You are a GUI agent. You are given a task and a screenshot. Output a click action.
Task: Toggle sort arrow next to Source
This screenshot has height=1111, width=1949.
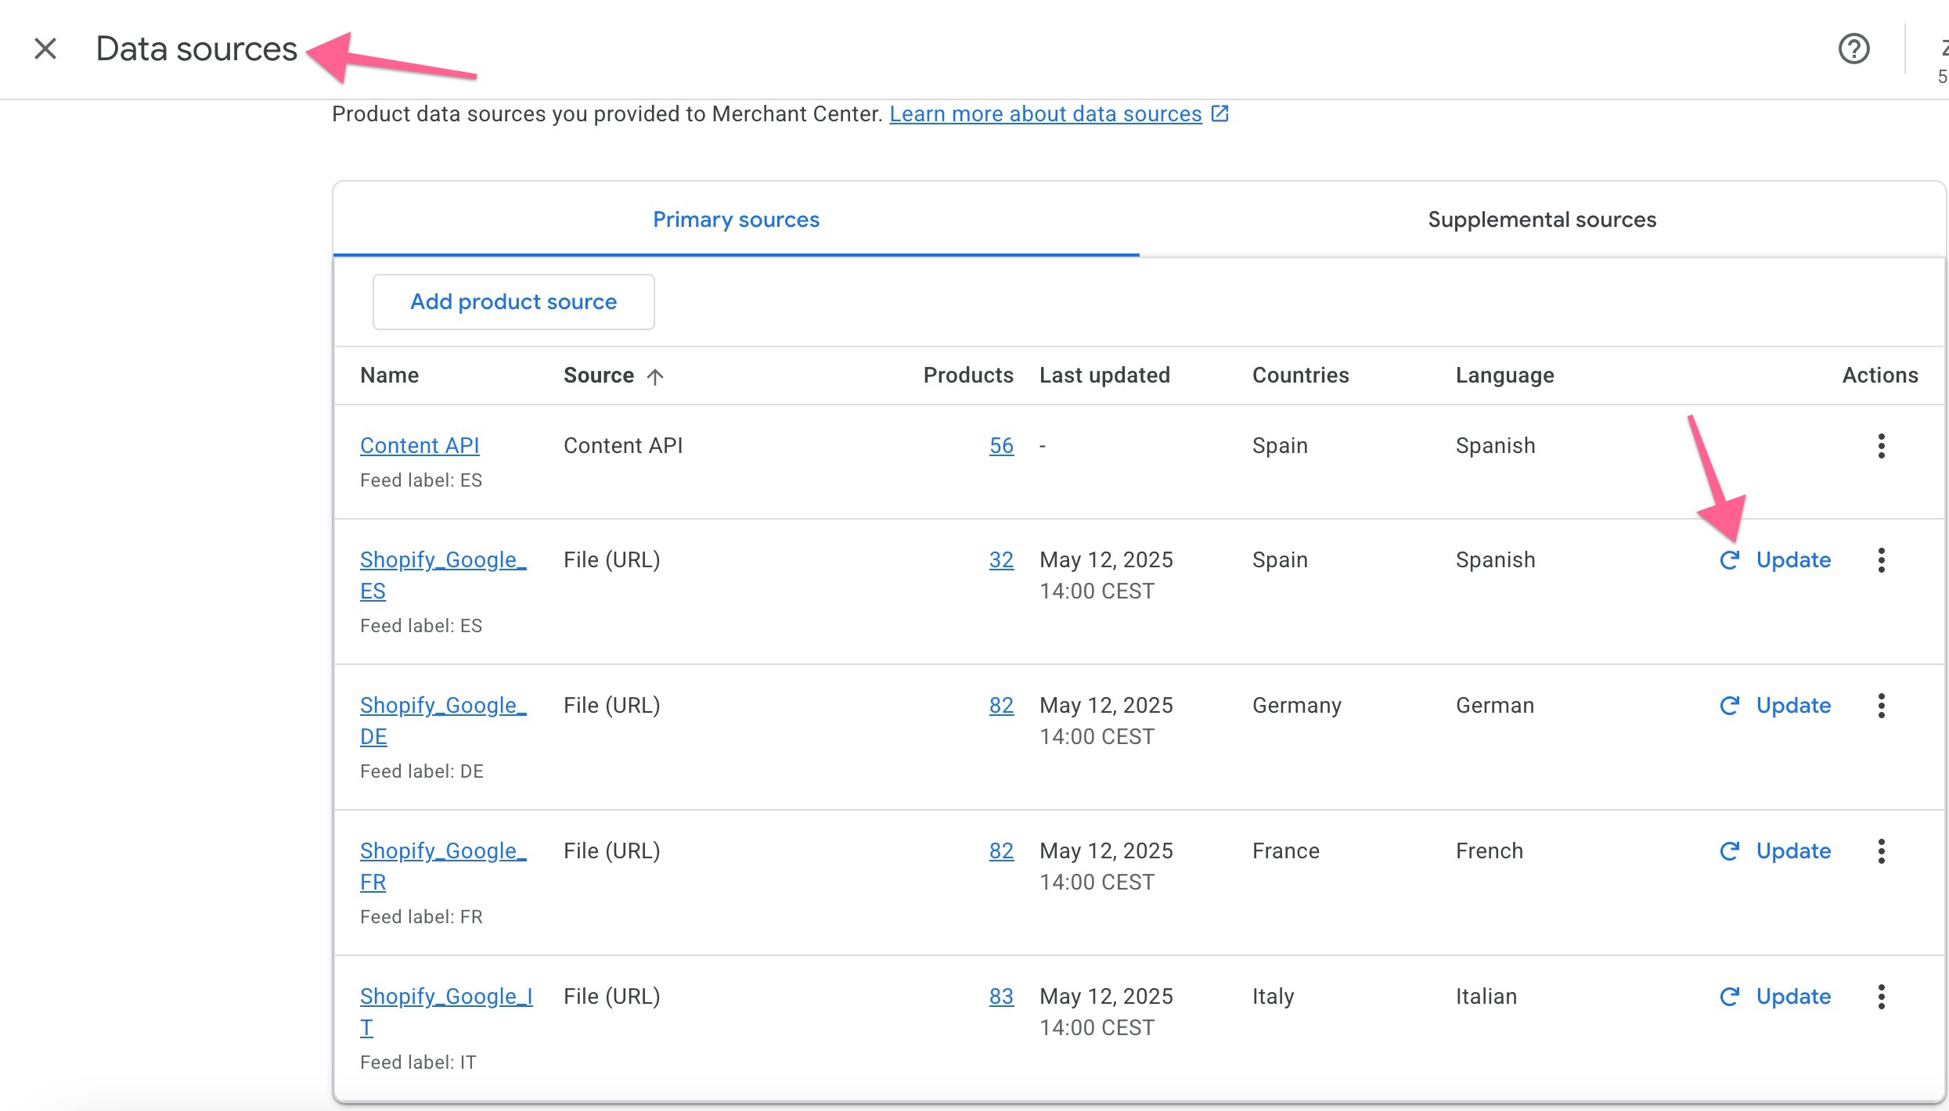coord(655,377)
